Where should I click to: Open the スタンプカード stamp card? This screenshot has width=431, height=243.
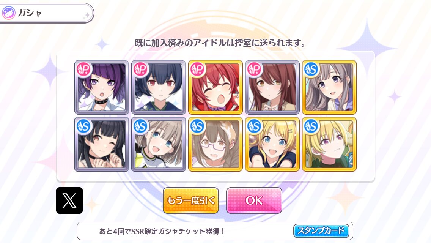pos(321,230)
